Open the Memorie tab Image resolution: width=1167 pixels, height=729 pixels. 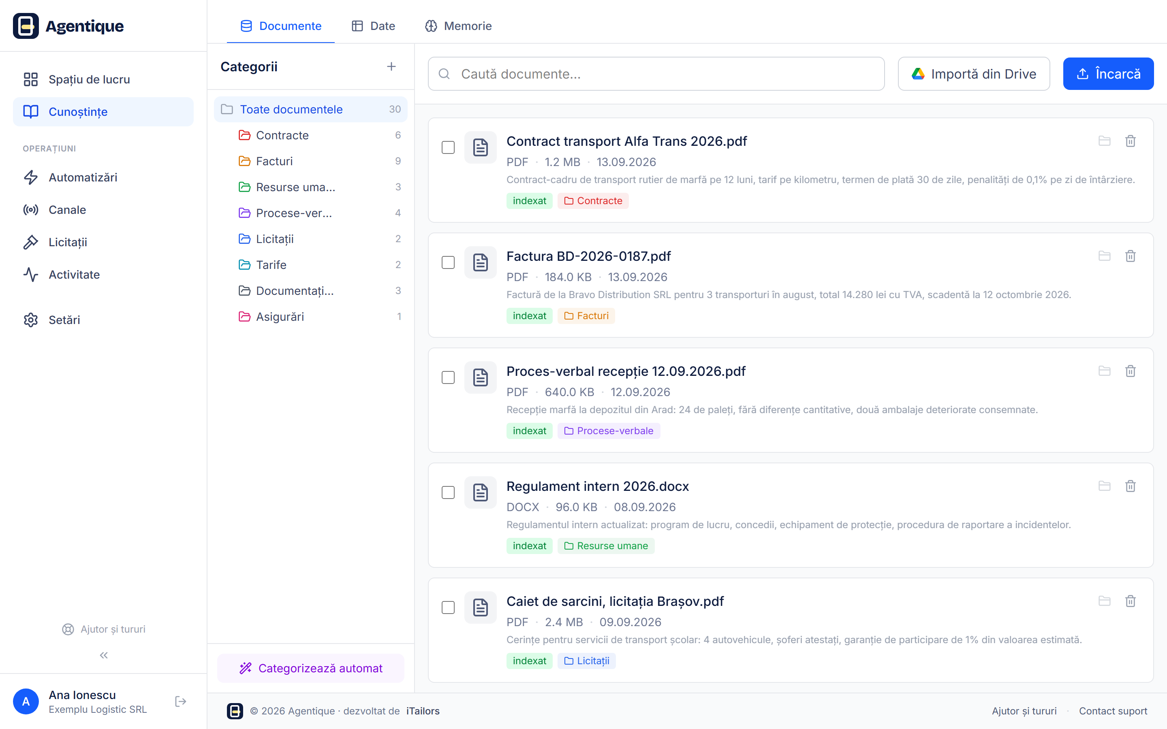pos(458,26)
